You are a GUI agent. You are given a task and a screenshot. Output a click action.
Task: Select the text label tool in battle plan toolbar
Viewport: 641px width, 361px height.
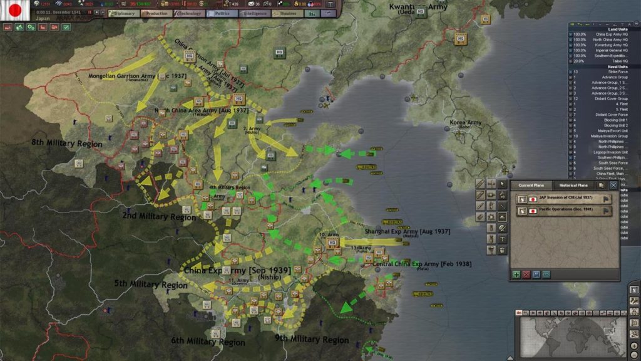pyautogui.click(x=502, y=239)
